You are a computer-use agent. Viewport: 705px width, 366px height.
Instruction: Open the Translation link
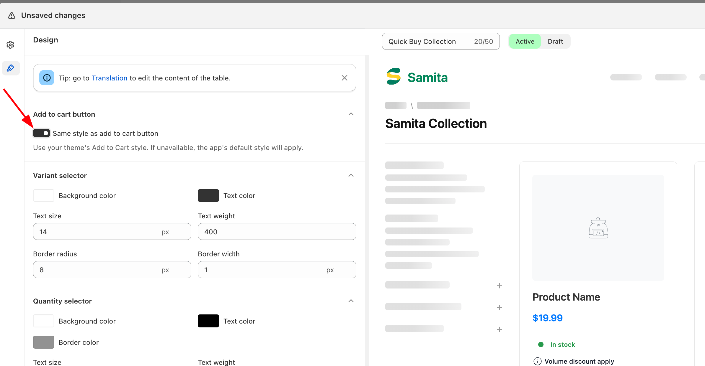[x=109, y=78]
